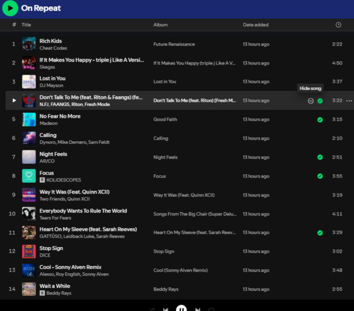
Task: Open Cool (Sonny Alven Remix) album link
Action: 180,270
